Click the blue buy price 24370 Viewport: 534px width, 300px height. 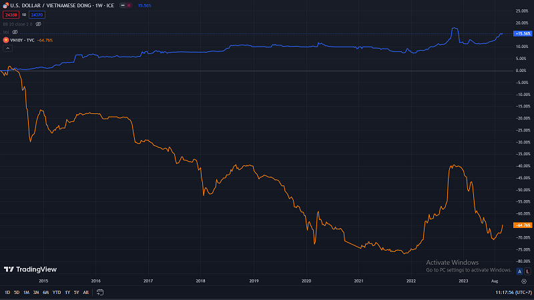pyautogui.click(x=37, y=14)
